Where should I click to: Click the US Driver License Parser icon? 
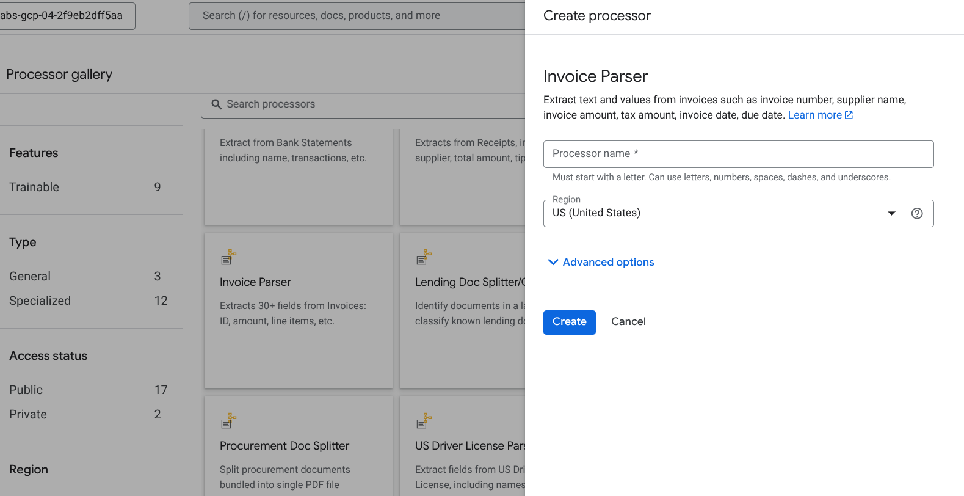pos(424,421)
